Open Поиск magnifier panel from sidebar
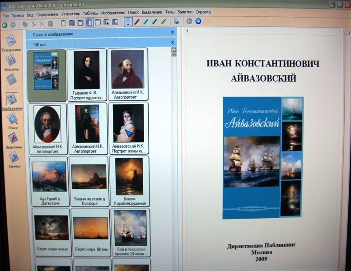351x271 pixels. pyautogui.click(x=13, y=121)
